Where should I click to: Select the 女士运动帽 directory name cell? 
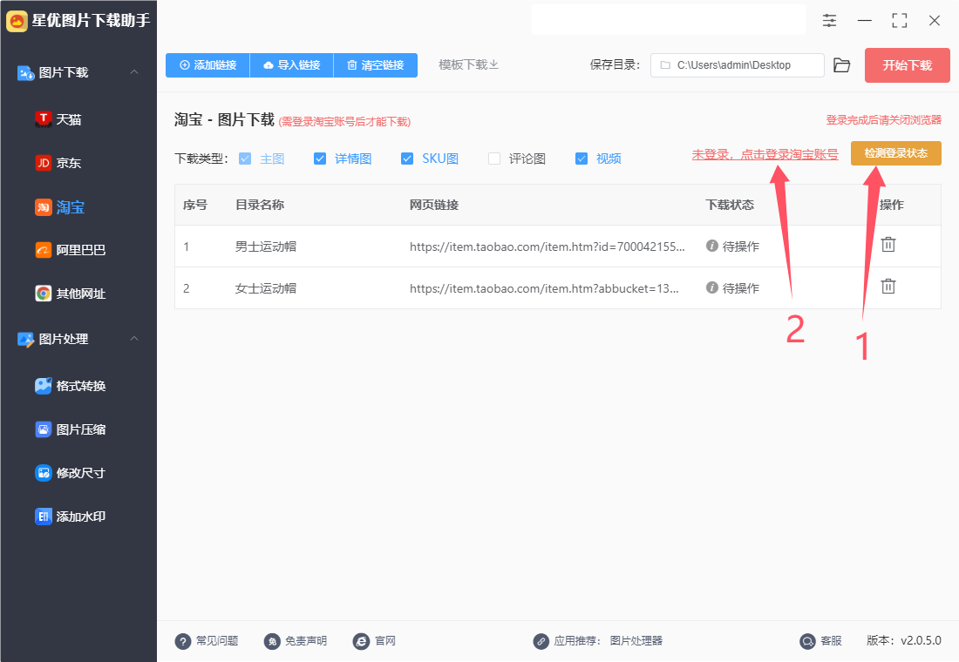pyautogui.click(x=266, y=288)
